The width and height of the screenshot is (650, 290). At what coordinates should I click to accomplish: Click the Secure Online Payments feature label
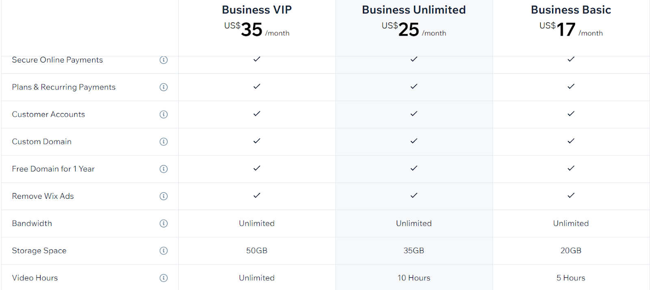click(x=57, y=60)
